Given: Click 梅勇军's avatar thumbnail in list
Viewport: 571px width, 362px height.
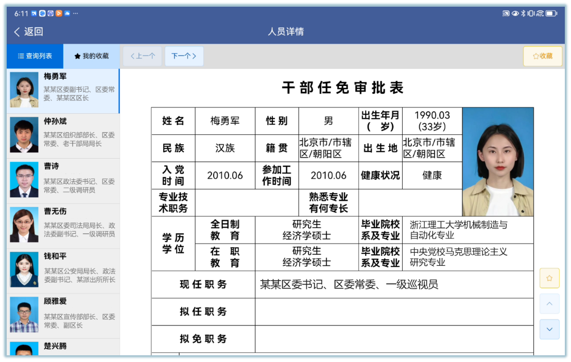Looking at the screenshot, I should pos(24,90).
